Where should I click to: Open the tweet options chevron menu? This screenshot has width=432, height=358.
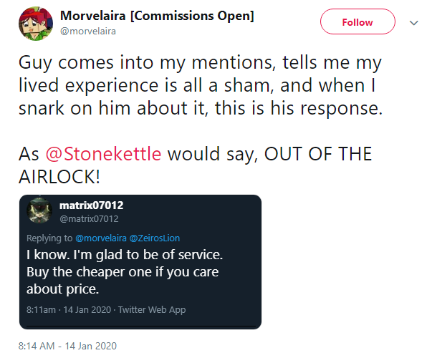click(413, 22)
